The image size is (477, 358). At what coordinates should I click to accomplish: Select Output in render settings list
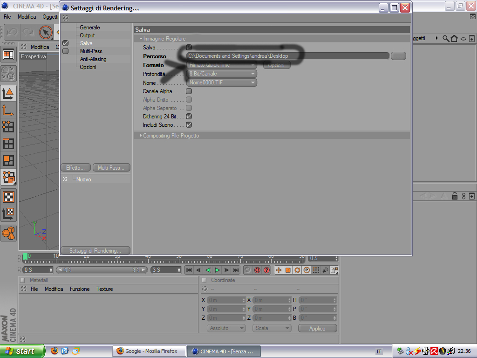click(x=87, y=35)
